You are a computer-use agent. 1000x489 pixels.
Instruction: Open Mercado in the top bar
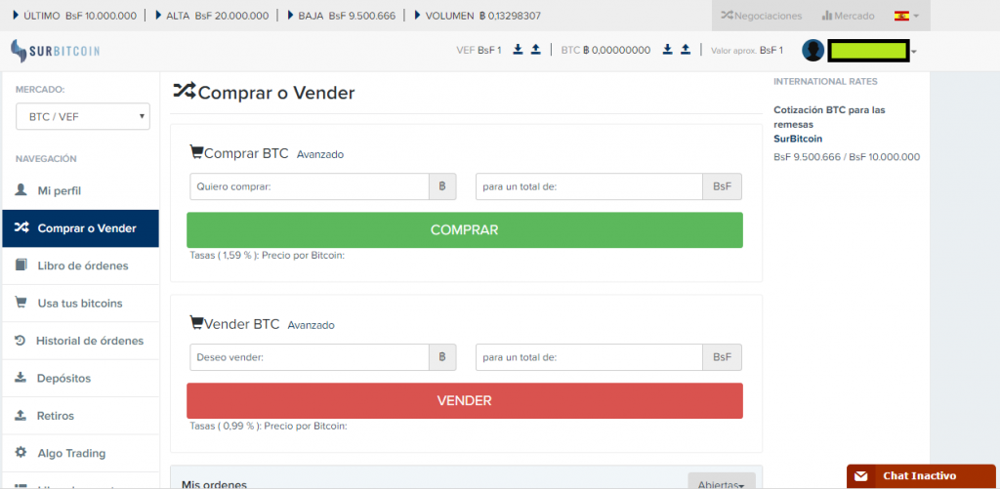click(x=847, y=16)
